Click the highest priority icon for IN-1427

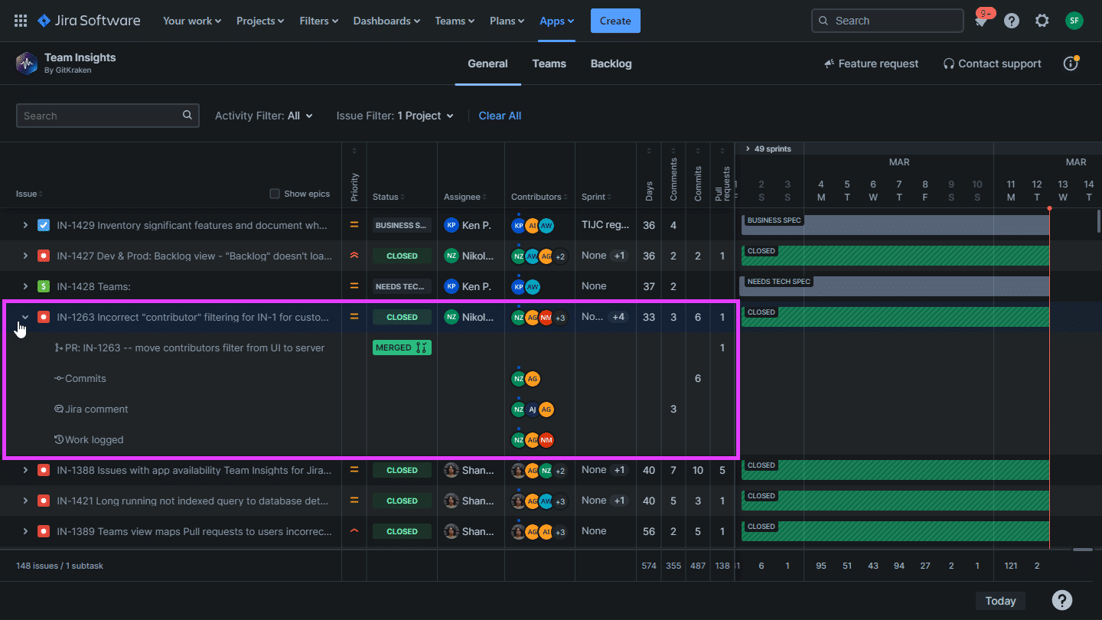pos(354,256)
